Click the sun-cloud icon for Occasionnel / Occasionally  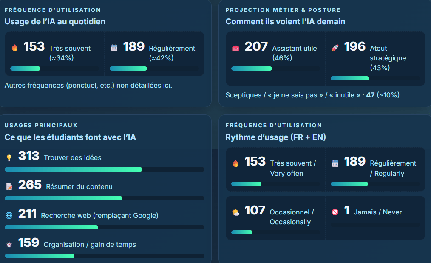click(x=235, y=212)
